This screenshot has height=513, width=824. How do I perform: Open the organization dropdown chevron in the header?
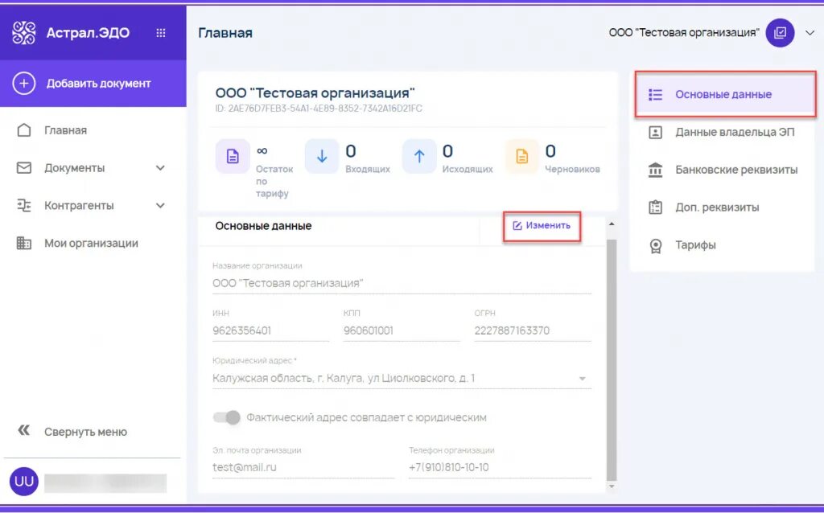tap(810, 32)
